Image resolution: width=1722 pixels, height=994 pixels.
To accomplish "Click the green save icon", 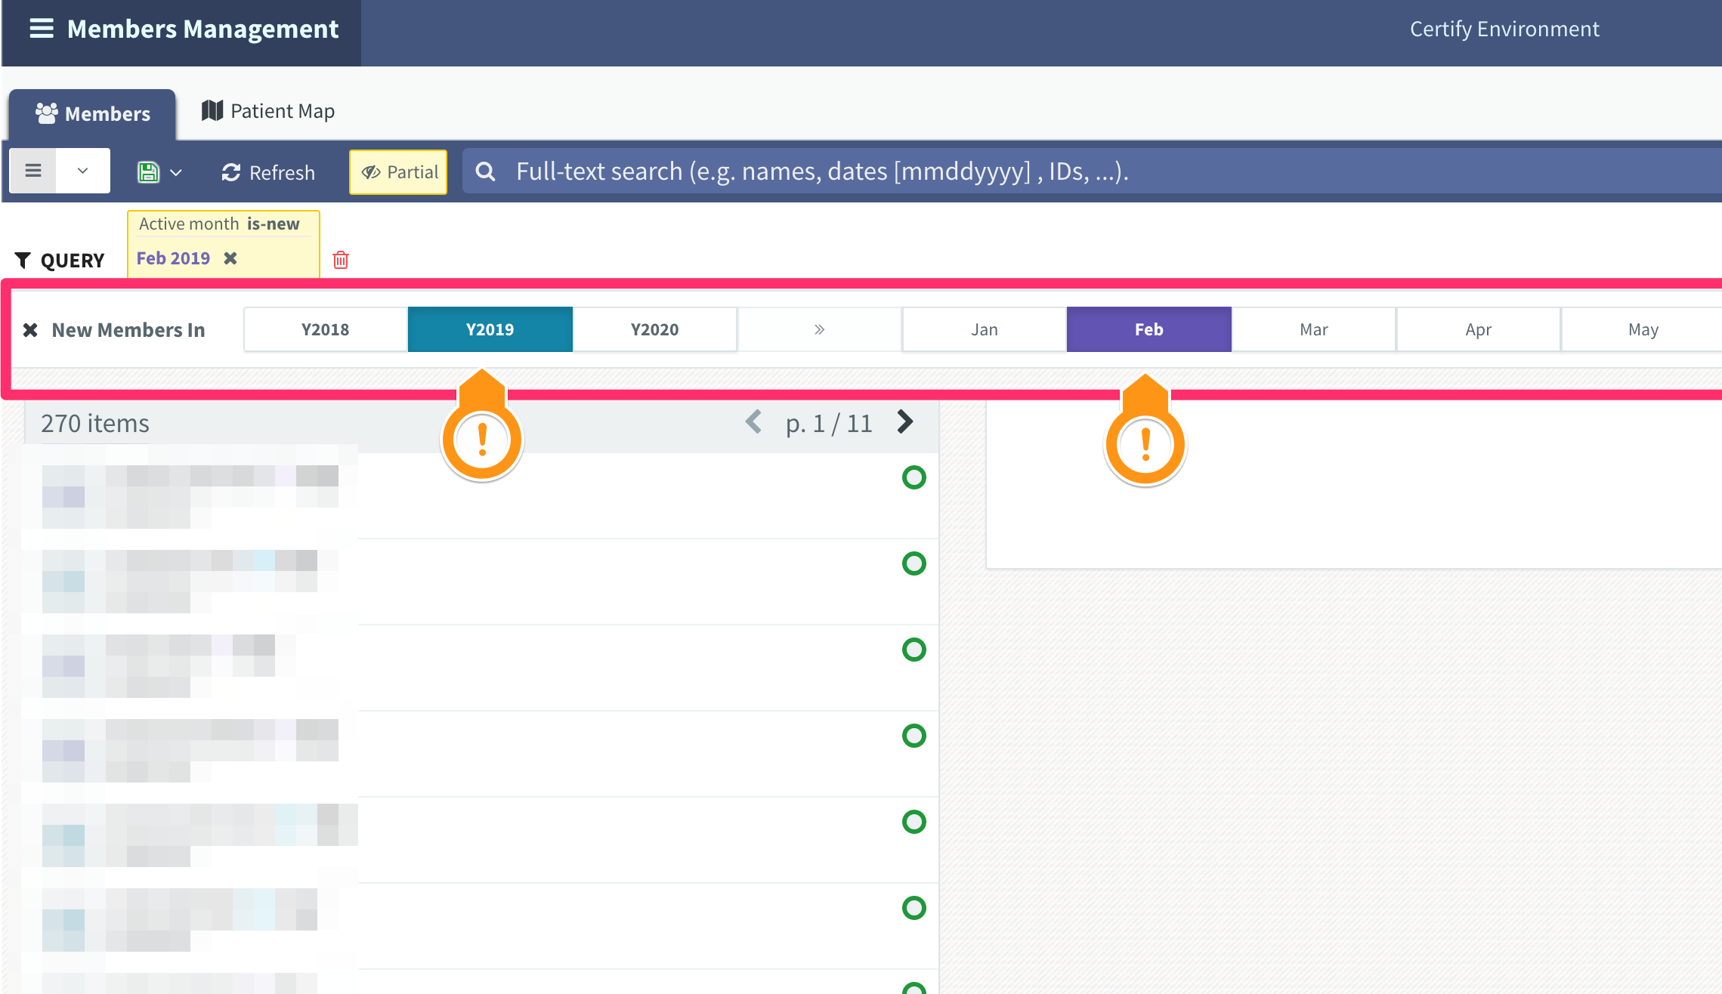I will click(x=148, y=172).
